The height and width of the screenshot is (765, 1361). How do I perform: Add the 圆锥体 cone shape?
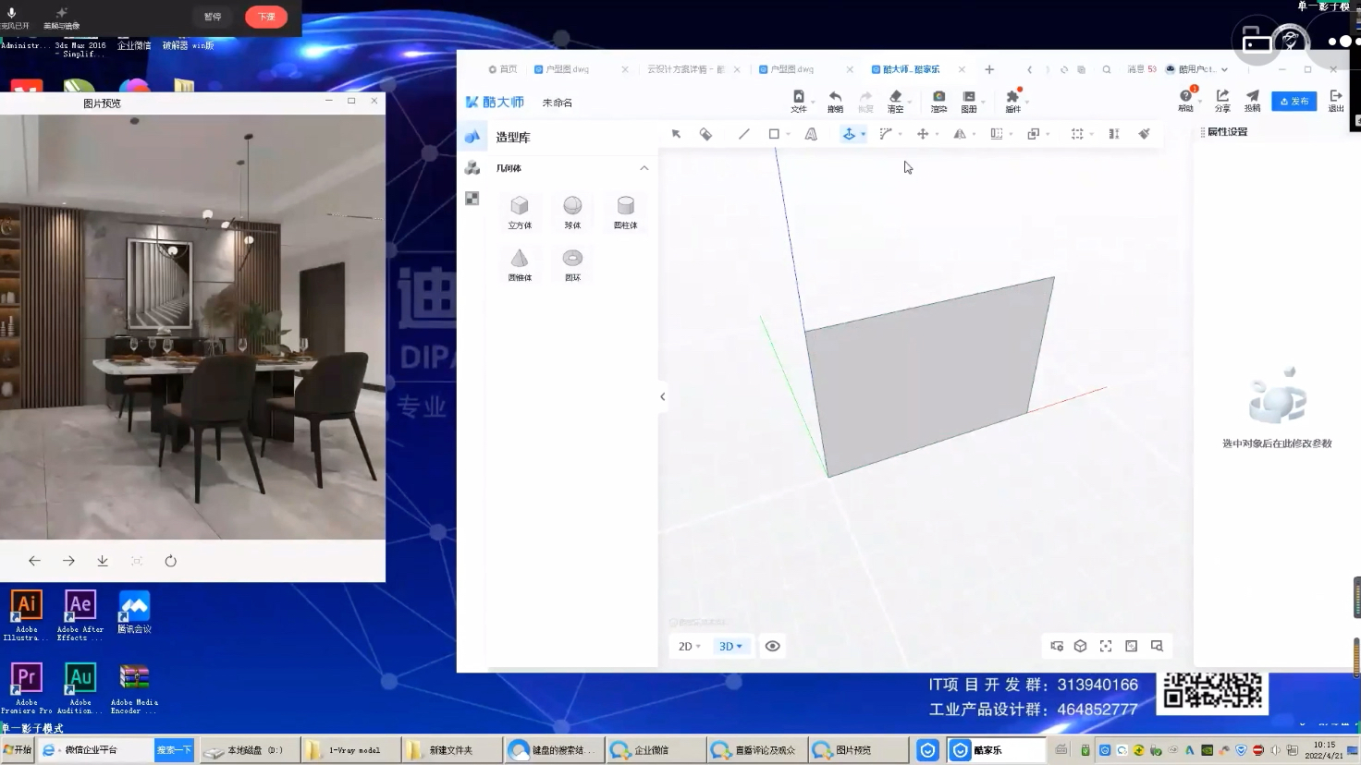pos(520,264)
